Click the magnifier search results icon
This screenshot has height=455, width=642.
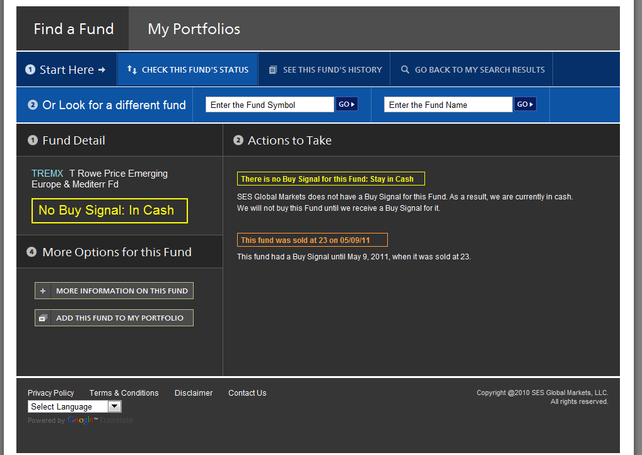click(405, 70)
